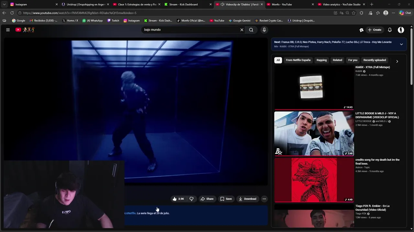The width and height of the screenshot is (414, 232).
Task: Open the Google Gemini bookmark
Action: pyautogui.click(x=239, y=21)
